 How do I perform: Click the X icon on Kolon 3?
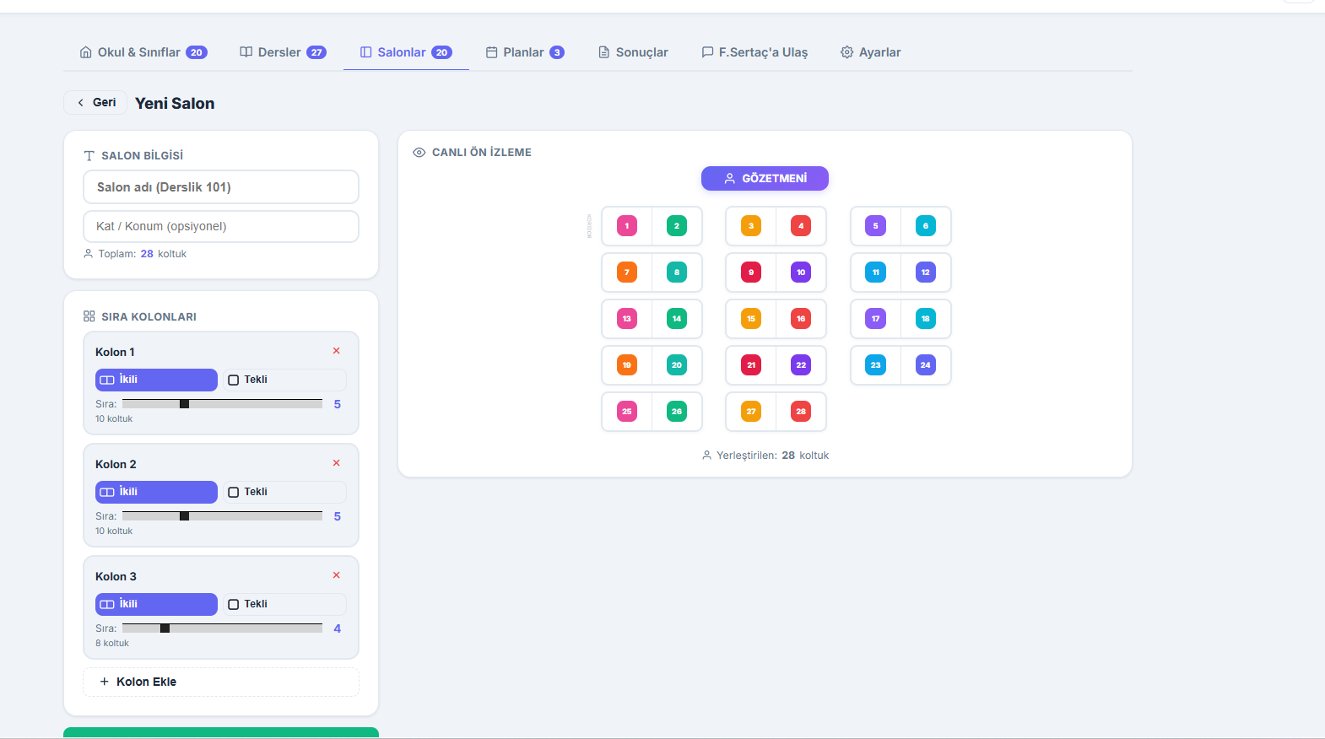(x=336, y=575)
